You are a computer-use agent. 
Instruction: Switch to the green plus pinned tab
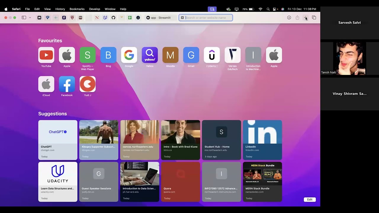[130, 18]
